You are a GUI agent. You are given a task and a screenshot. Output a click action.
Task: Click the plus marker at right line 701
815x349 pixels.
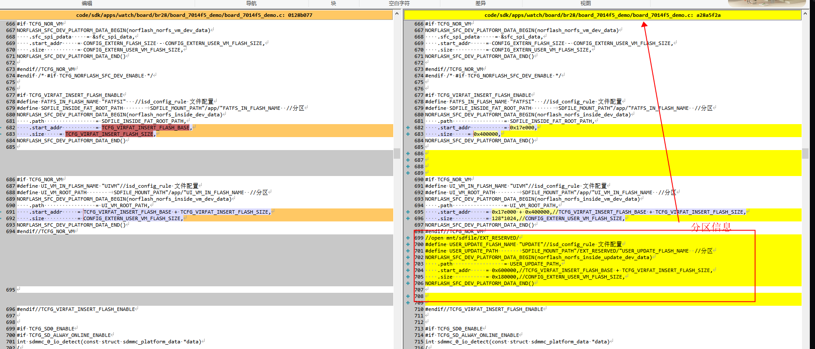point(408,251)
